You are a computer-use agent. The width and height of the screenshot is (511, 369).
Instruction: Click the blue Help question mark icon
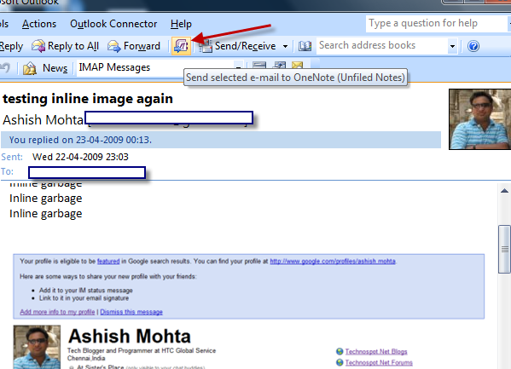[x=473, y=46]
